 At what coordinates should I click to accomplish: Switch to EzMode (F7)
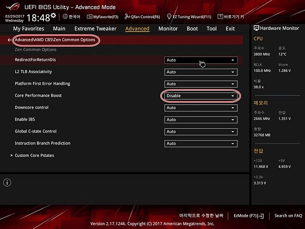[249, 216]
